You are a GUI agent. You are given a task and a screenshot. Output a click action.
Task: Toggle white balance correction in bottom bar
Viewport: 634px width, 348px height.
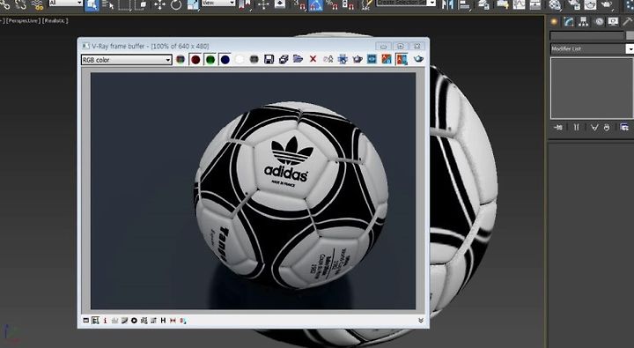click(x=114, y=321)
